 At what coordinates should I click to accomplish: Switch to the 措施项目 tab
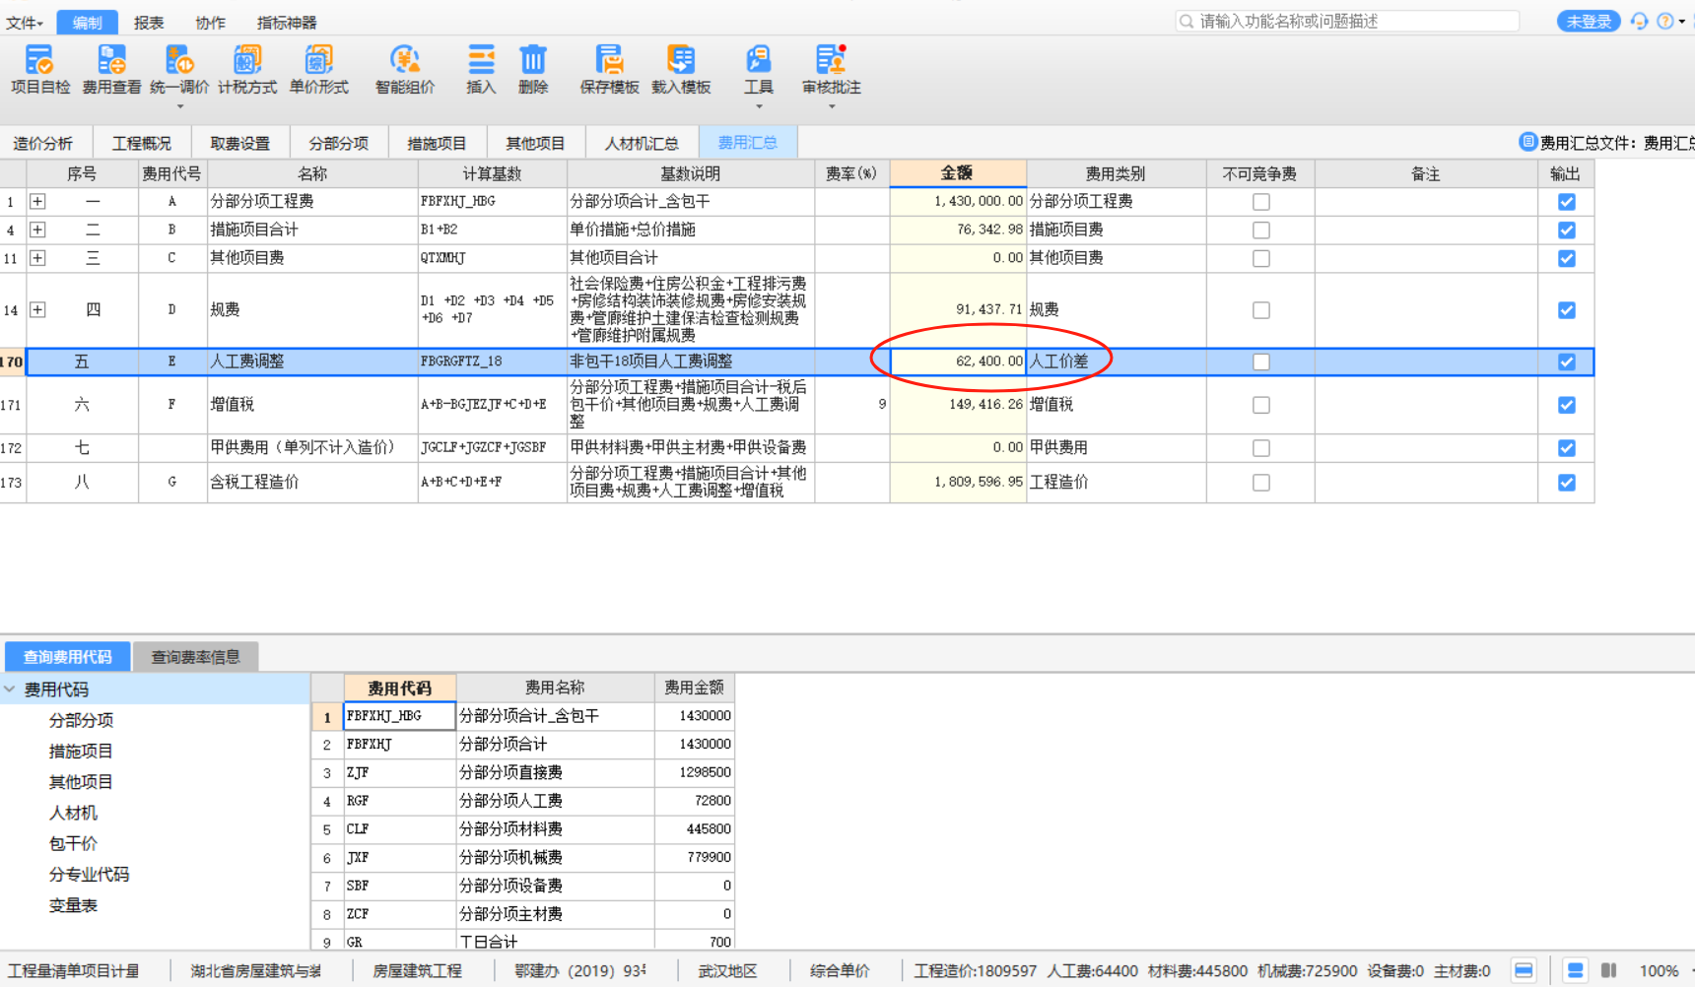(437, 143)
